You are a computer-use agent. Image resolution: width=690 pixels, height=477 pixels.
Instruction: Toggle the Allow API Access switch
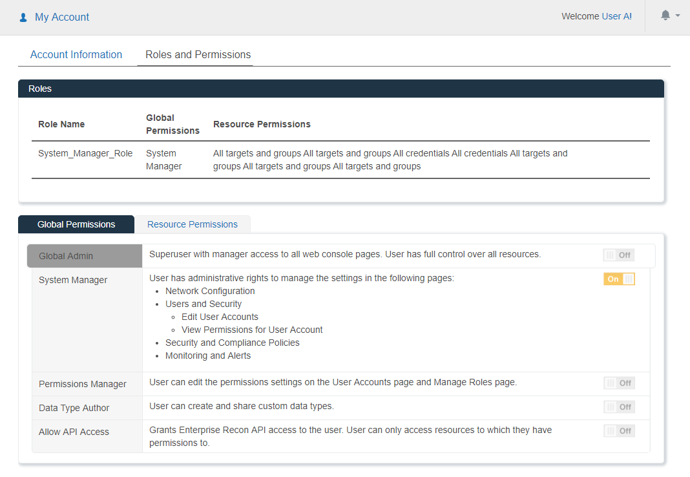(619, 430)
